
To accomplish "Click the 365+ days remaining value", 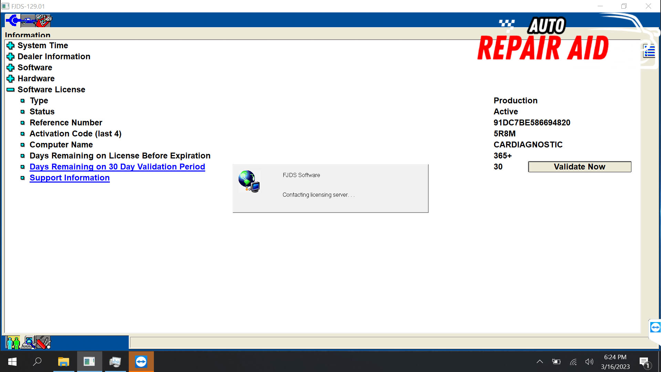I will coord(503,156).
